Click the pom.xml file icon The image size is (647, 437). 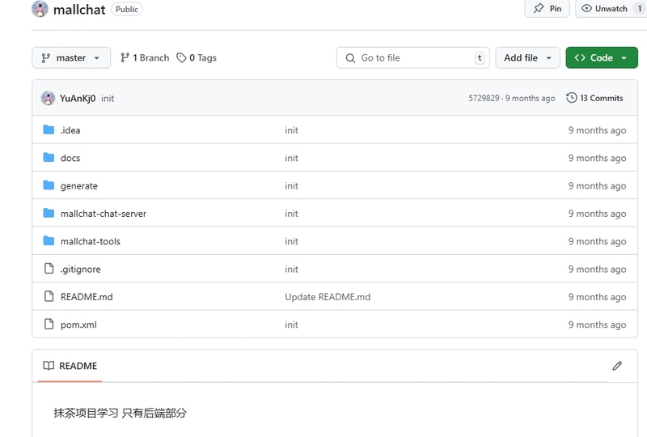pos(49,324)
